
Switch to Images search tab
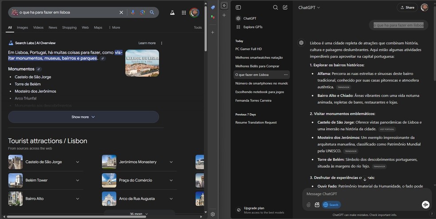coord(22,27)
